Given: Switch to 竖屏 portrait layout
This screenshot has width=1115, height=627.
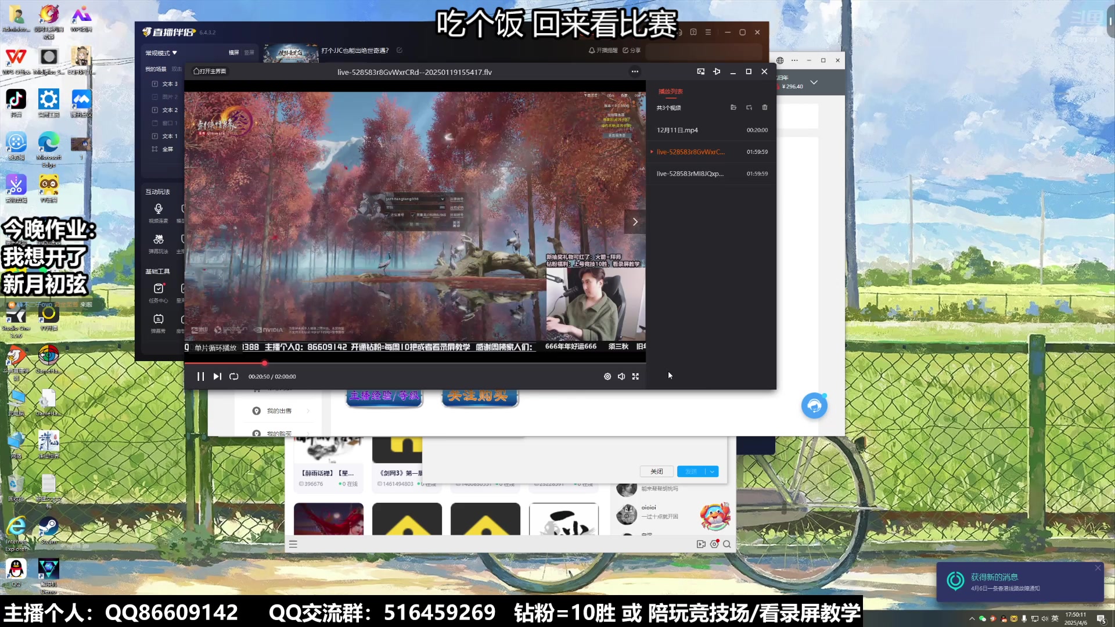Looking at the screenshot, I should [249, 52].
